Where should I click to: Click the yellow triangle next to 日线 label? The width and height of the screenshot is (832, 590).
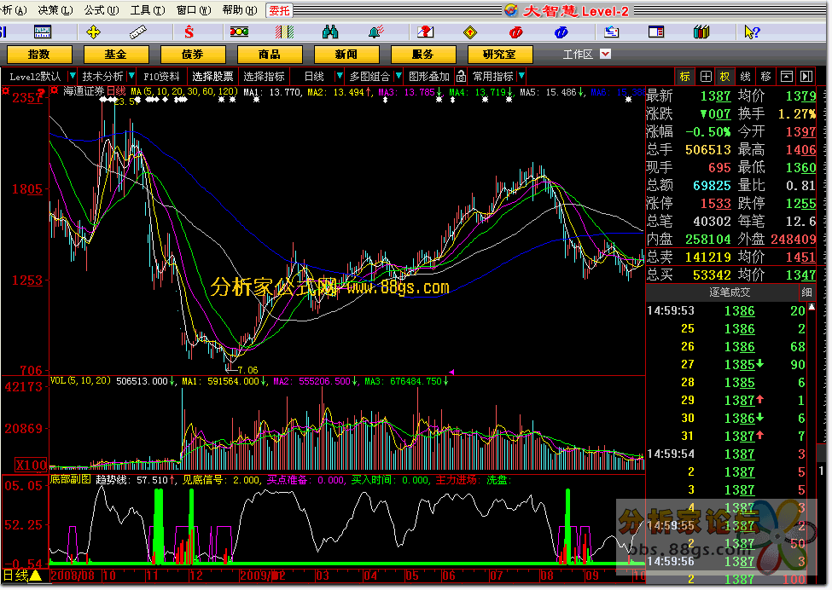(x=36, y=576)
